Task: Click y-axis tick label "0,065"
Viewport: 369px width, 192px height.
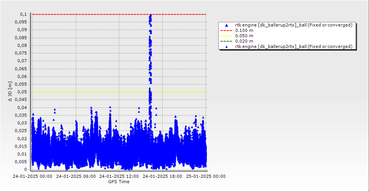Action: pyautogui.click(x=21, y=69)
